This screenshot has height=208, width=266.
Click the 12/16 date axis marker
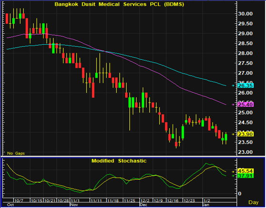pyautogui.click(x=173, y=201)
